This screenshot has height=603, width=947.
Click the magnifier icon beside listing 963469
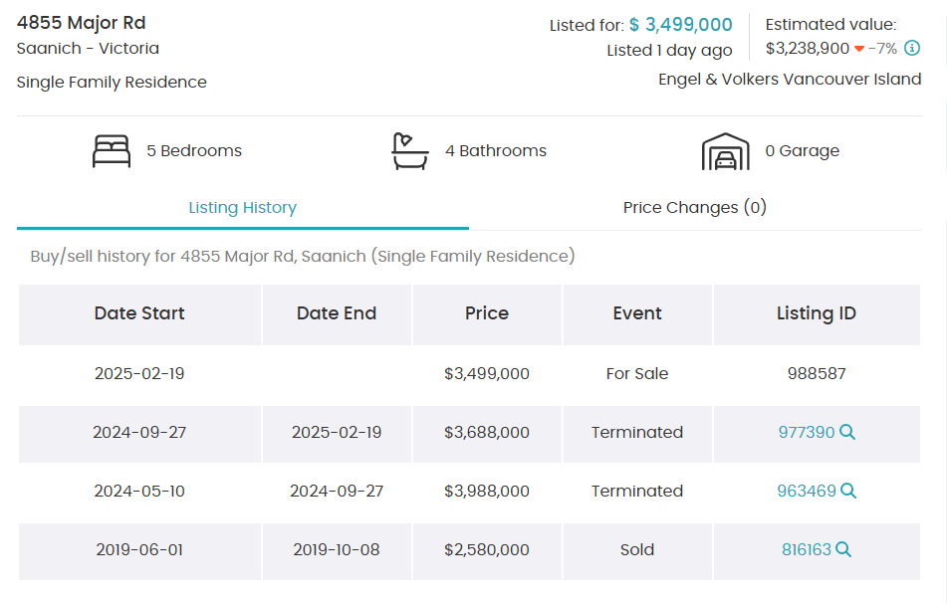[848, 491]
